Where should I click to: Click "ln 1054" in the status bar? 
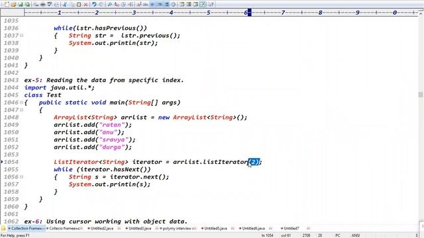click(267, 235)
